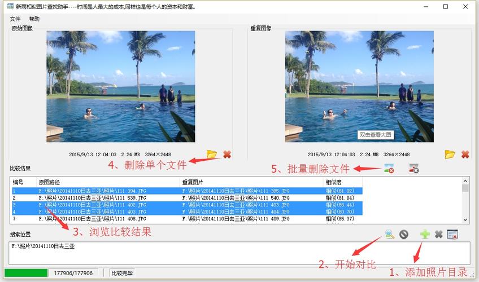
Task: Select result row with 111 394.JPG
Action: (x=188, y=191)
